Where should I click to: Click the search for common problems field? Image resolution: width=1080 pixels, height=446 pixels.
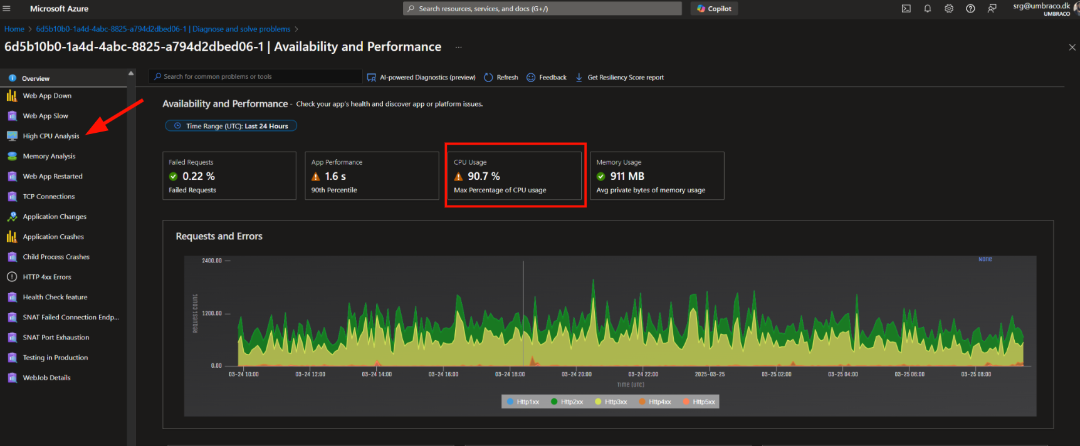click(257, 76)
